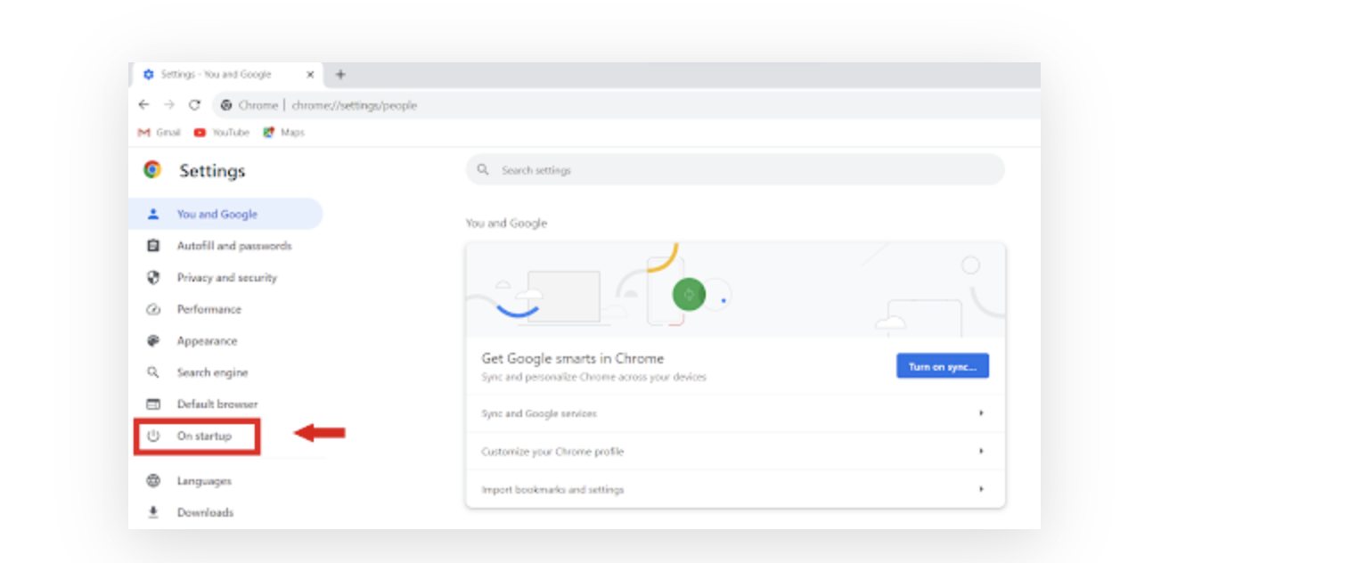Click the Appearance paintbrush icon
This screenshot has height=563, width=1349.
153,340
